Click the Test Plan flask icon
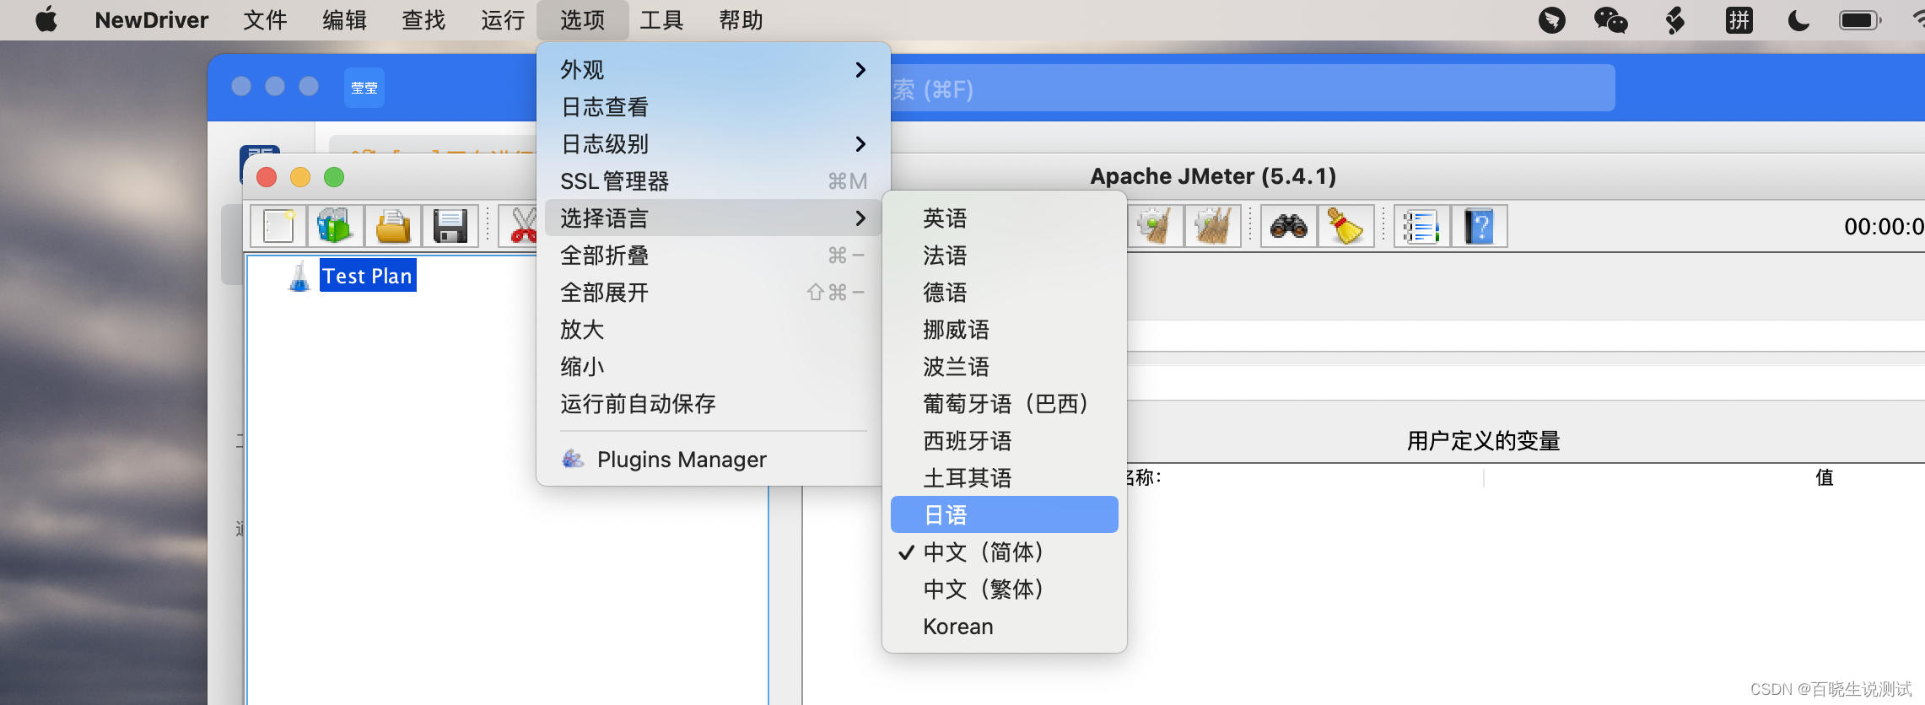This screenshot has width=1925, height=705. 299,276
